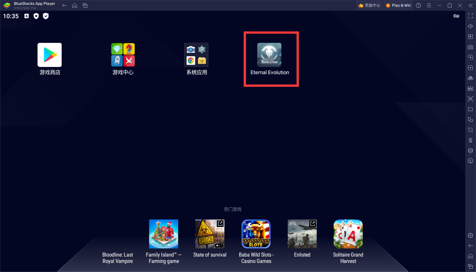Trigger the shake device icon
The width and height of the screenshot is (476, 272).
point(470,130)
